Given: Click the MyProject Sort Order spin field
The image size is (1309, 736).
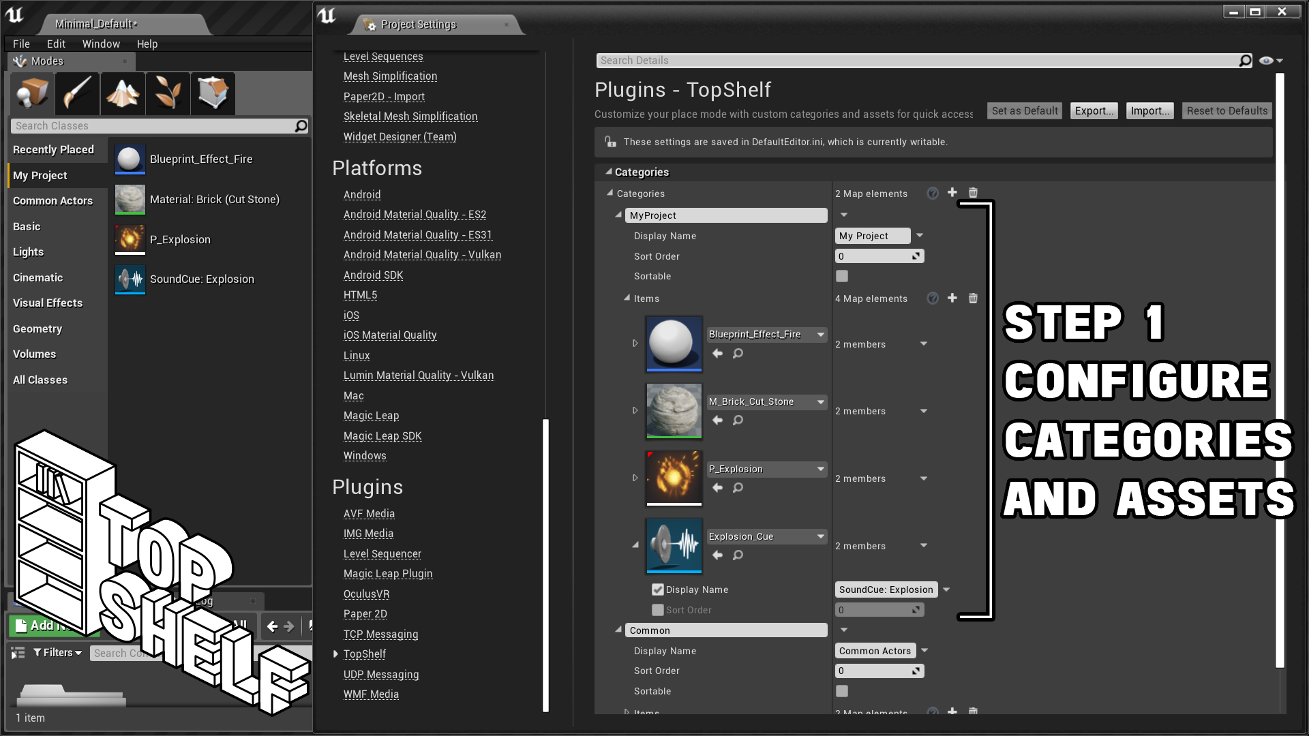Looking at the screenshot, I should point(879,256).
